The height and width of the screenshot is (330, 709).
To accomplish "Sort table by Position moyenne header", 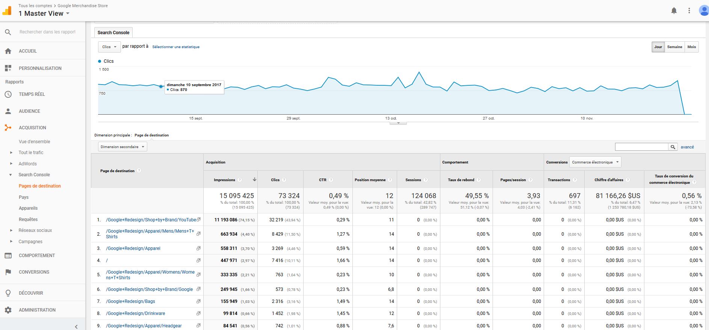I will click(x=370, y=180).
